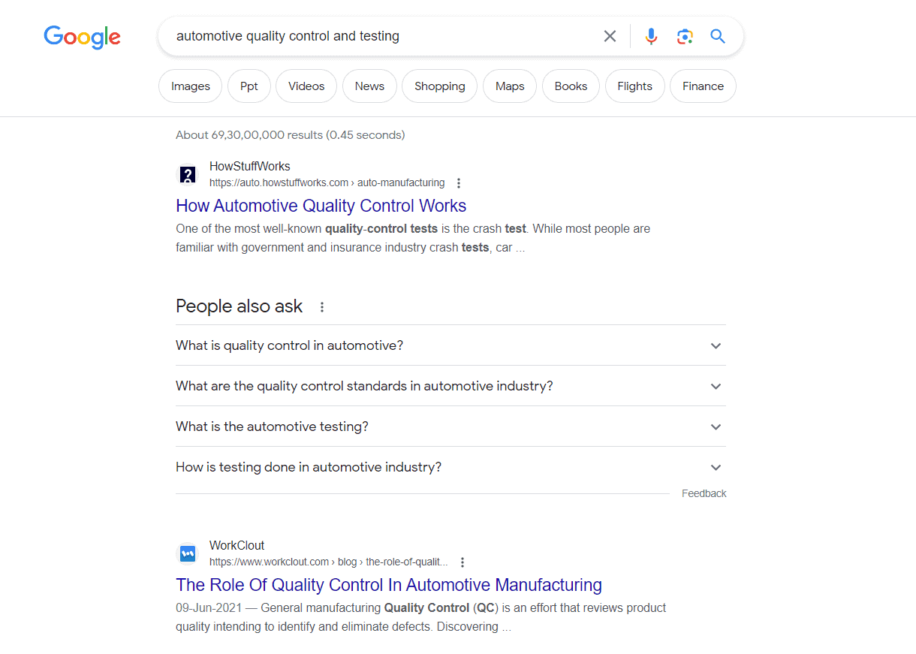Open three-dot menu for HowStuffWorks result
Screen dimensions: 916x654
click(459, 183)
